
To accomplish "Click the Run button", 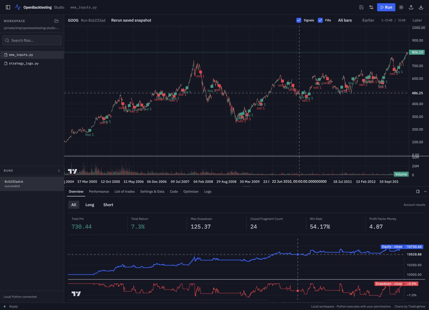I will click(386, 7).
